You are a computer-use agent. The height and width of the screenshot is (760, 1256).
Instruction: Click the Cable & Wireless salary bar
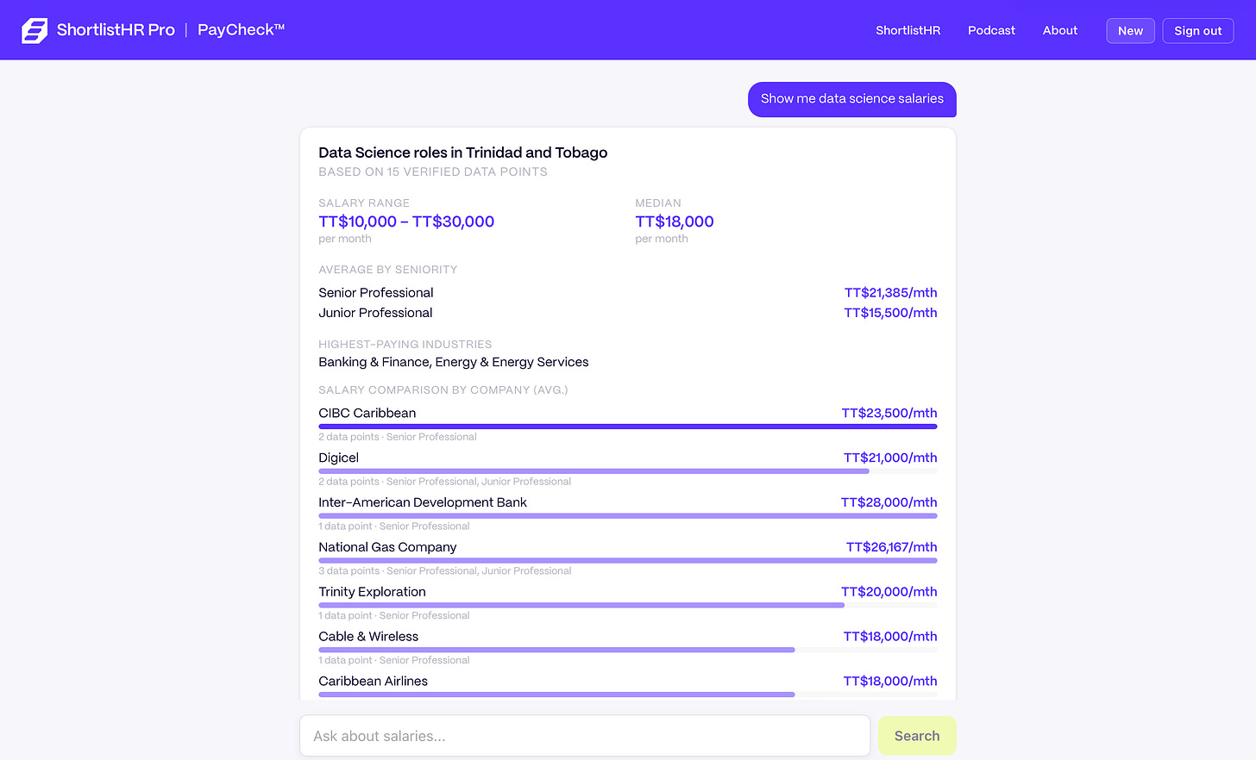pos(627,650)
